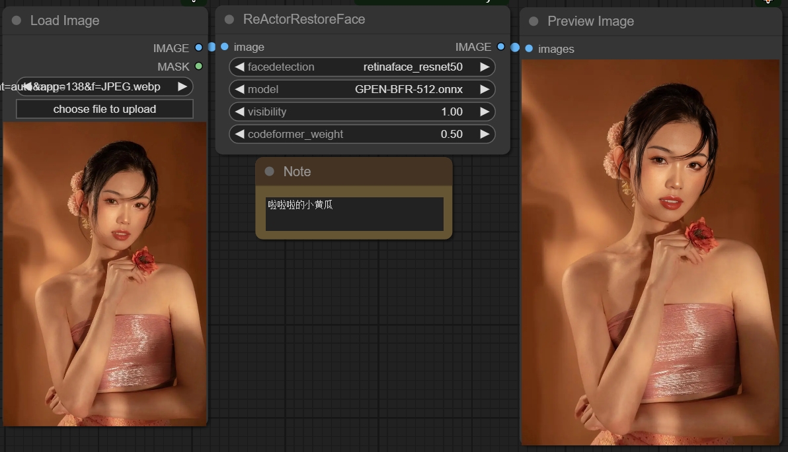The width and height of the screenshot is (788, 452).
Task: Decrease codeformer_weight with left arrow
Action: [x=239, y=134]
